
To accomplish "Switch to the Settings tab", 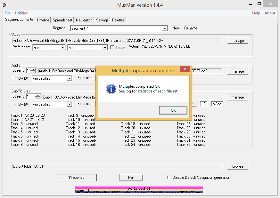I will click(102, 20).
